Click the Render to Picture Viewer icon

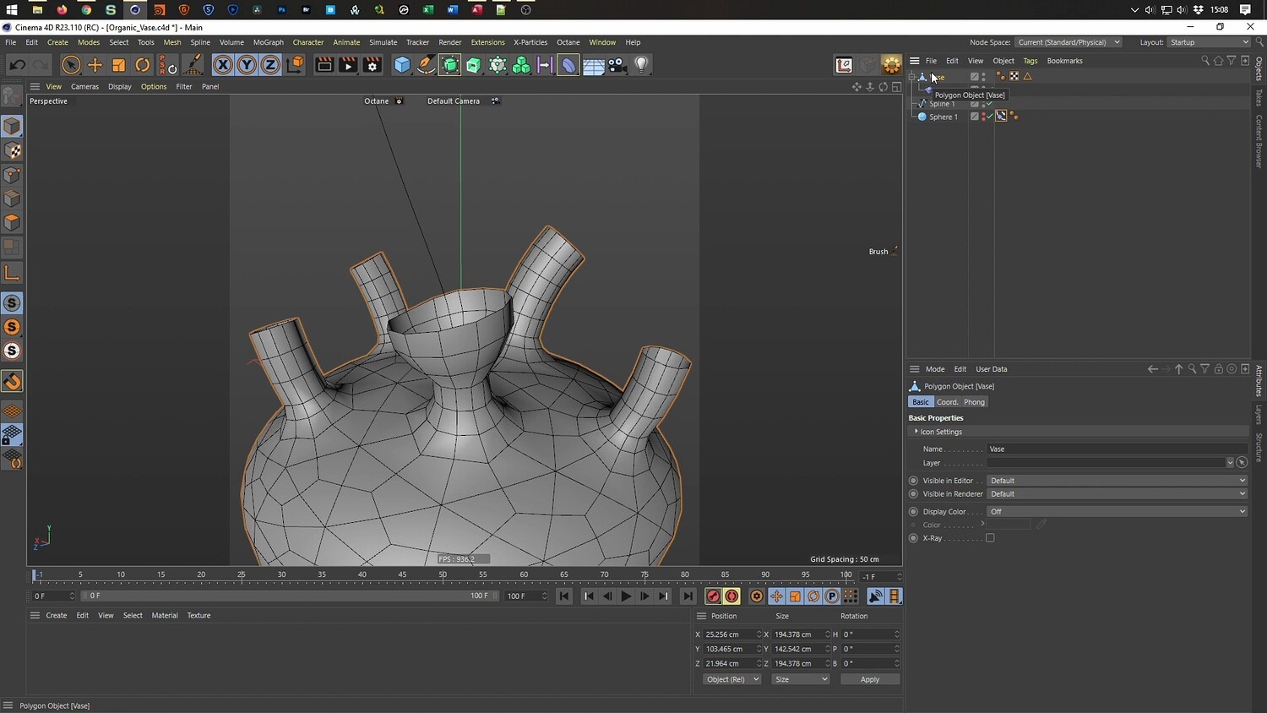click(x=348, y=65)
